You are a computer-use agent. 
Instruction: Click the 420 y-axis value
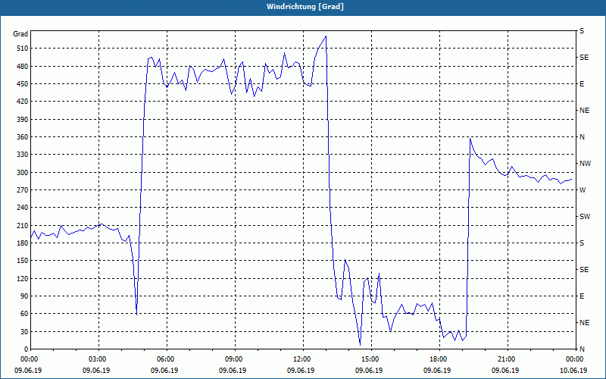click(x=23, y=102)
